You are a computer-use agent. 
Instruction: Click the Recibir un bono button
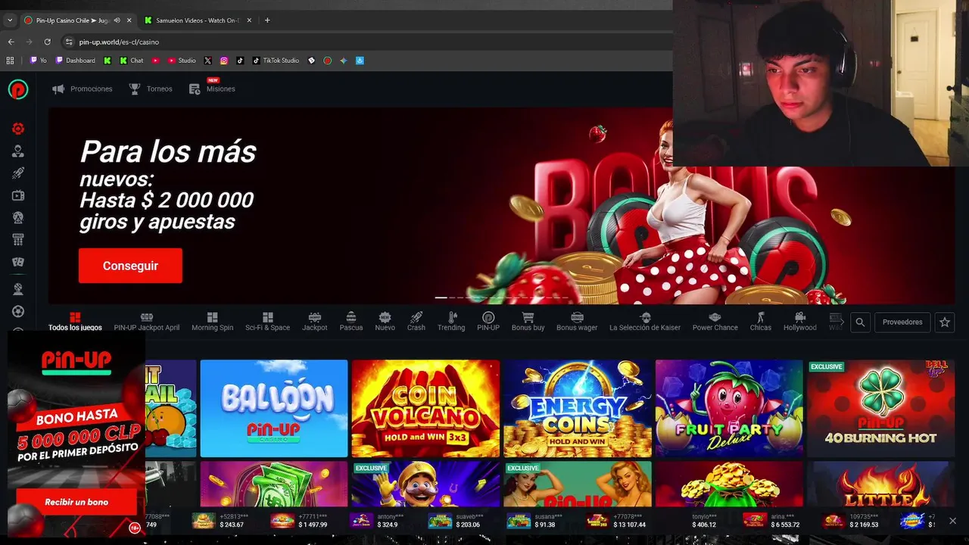coord(76,502)
